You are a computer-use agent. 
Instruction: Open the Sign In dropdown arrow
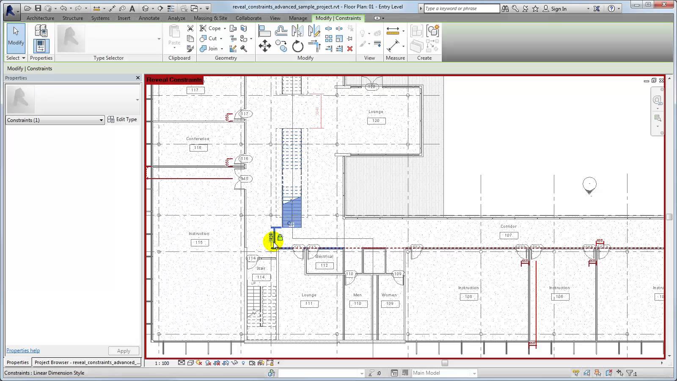588,8
